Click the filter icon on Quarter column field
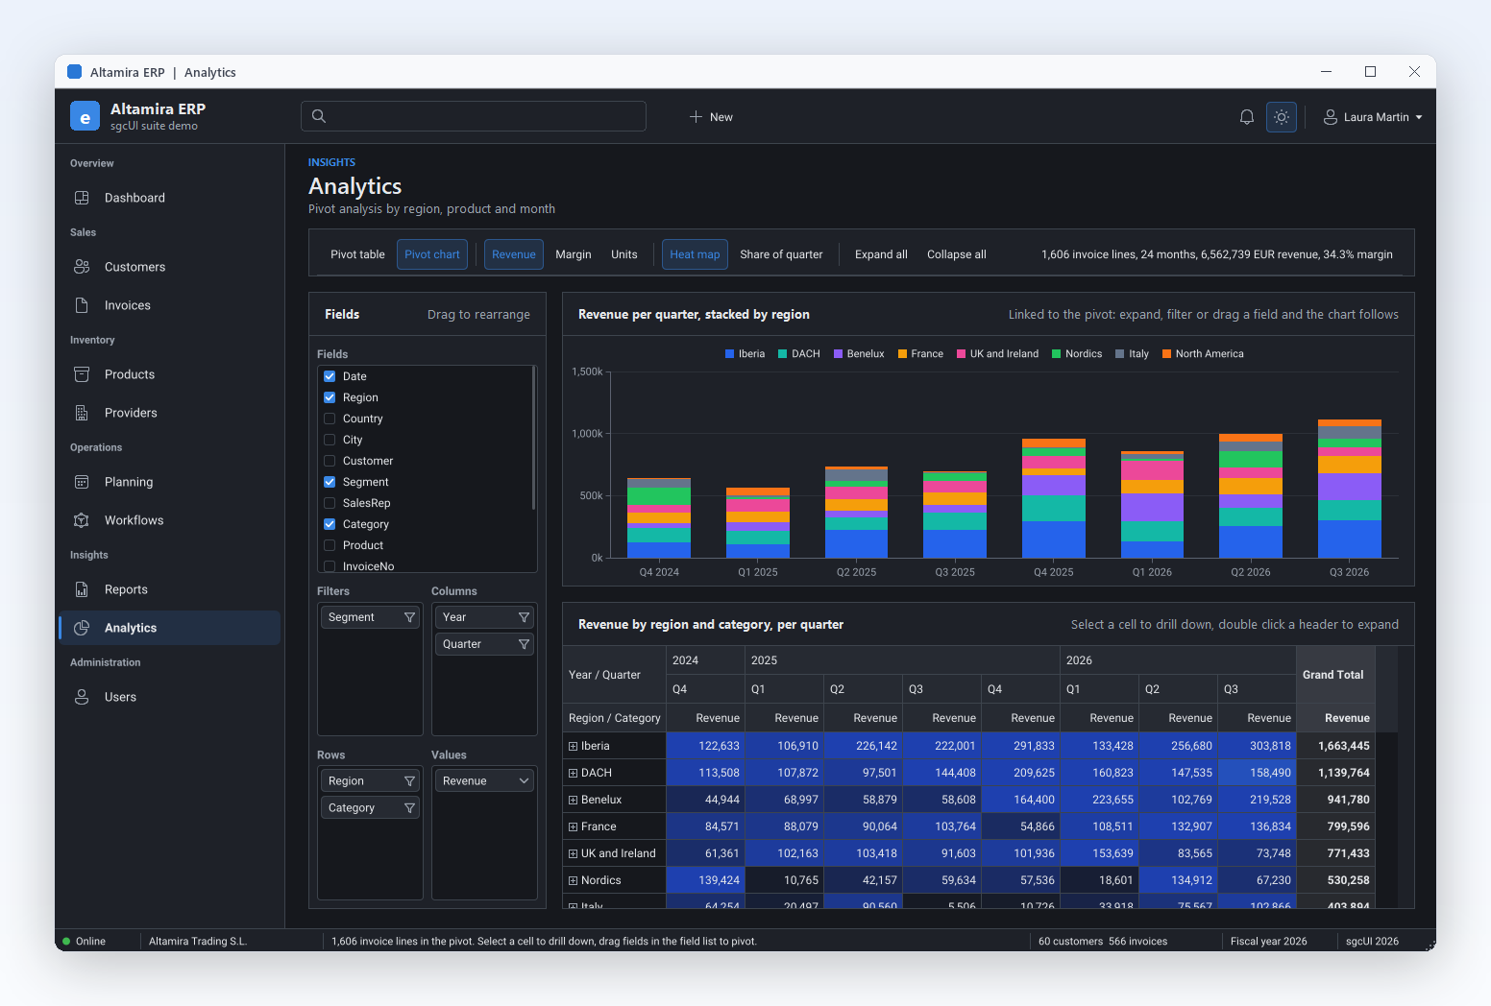Image resolution: width=1491 pixels, height=1006 pixels. (x=525, y=644)
